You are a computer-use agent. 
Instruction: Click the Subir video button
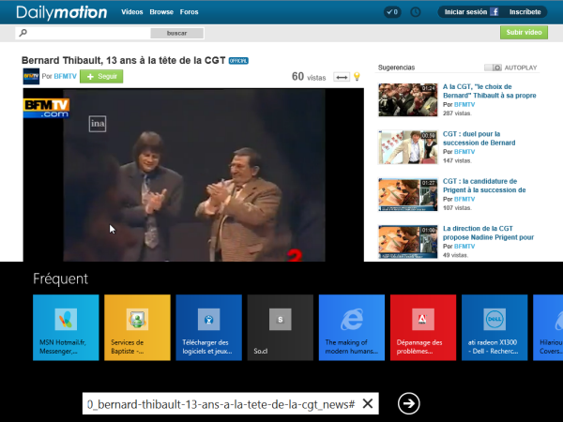click(x=524, y=32)
